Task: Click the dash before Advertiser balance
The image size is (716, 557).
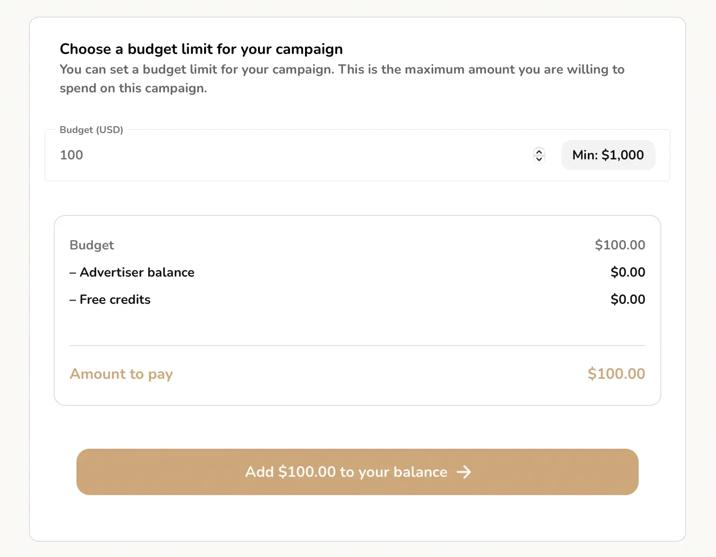Action: [73, 273]
